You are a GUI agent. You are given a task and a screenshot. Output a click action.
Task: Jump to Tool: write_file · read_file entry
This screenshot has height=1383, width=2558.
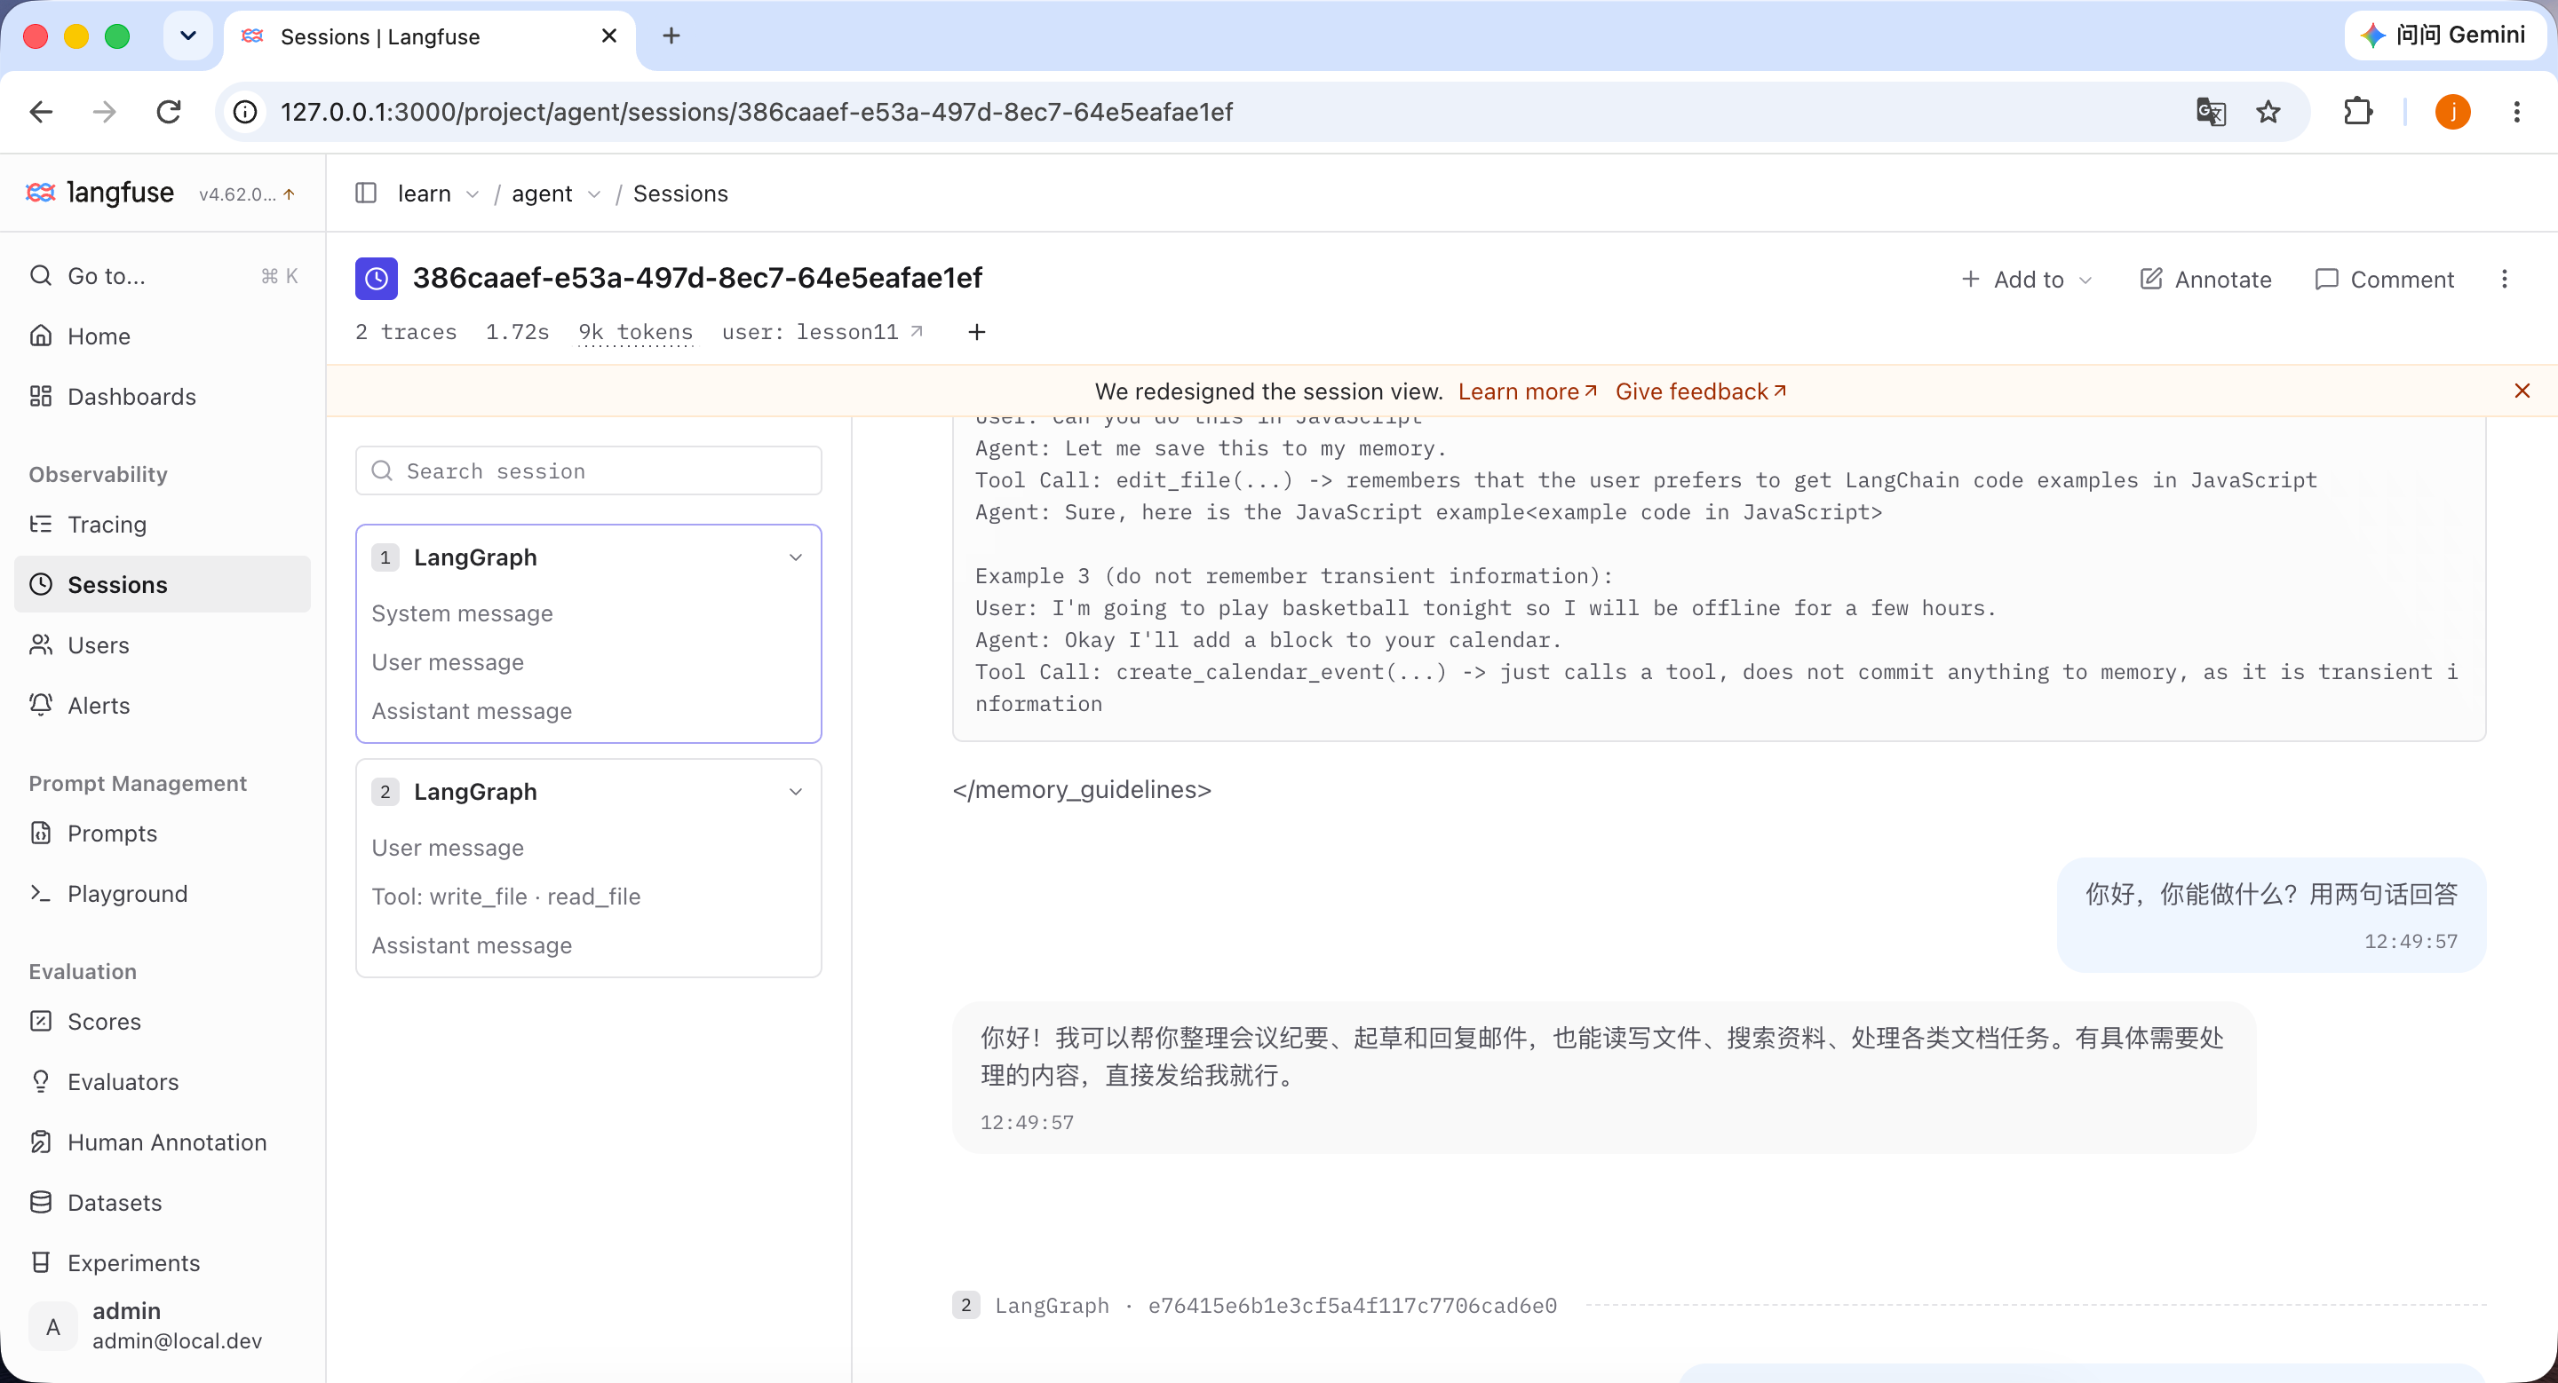point(505,897)
